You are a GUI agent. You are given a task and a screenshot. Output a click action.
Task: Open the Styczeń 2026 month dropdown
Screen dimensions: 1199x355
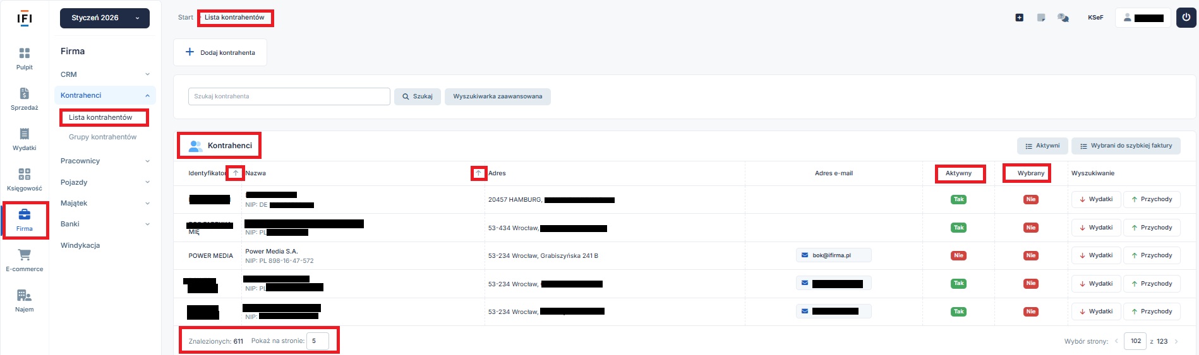(x=105, y=18)
